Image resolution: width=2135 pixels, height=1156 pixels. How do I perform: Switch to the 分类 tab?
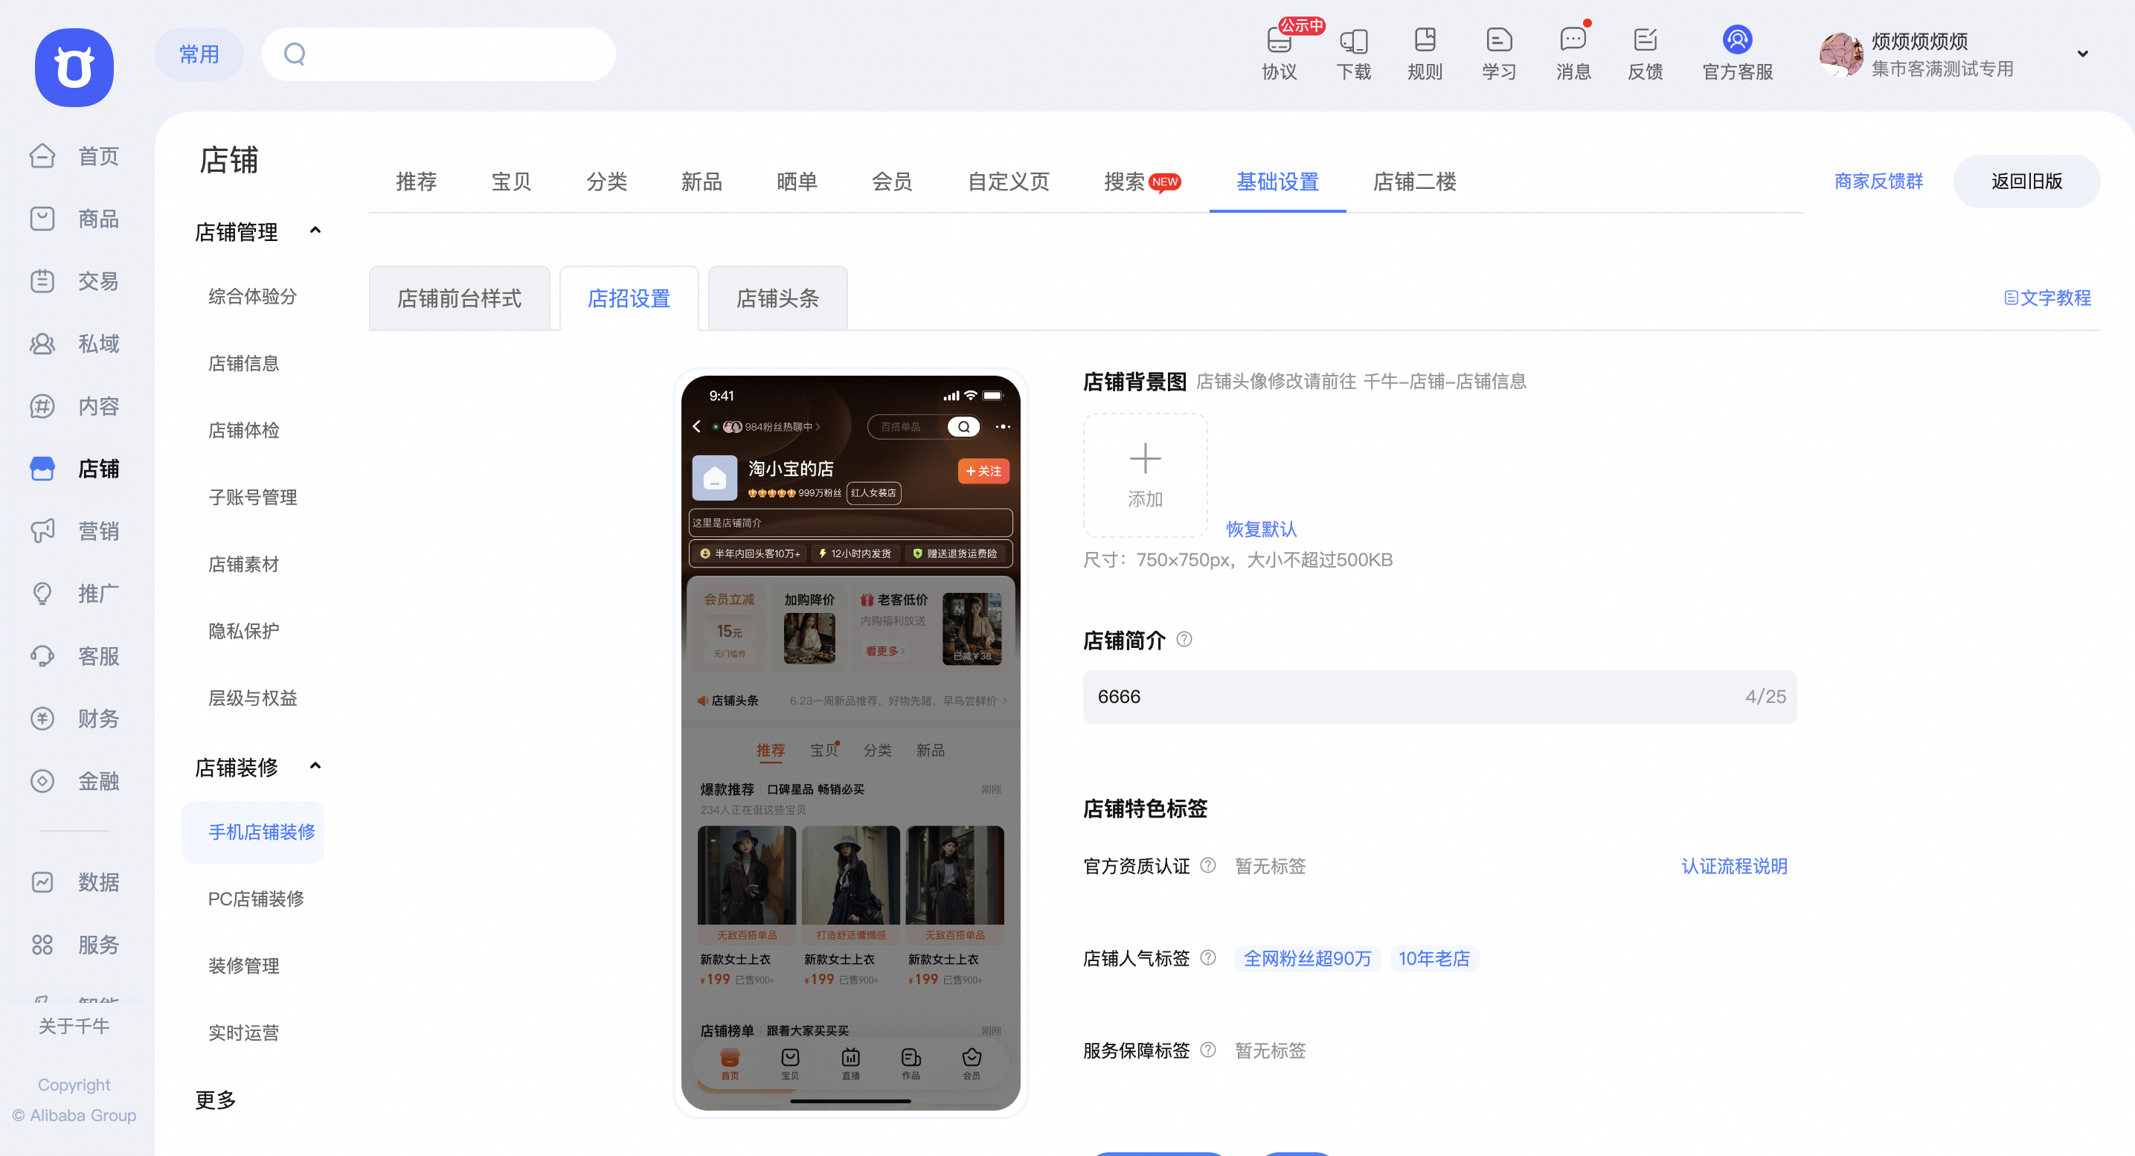point(607,182)
